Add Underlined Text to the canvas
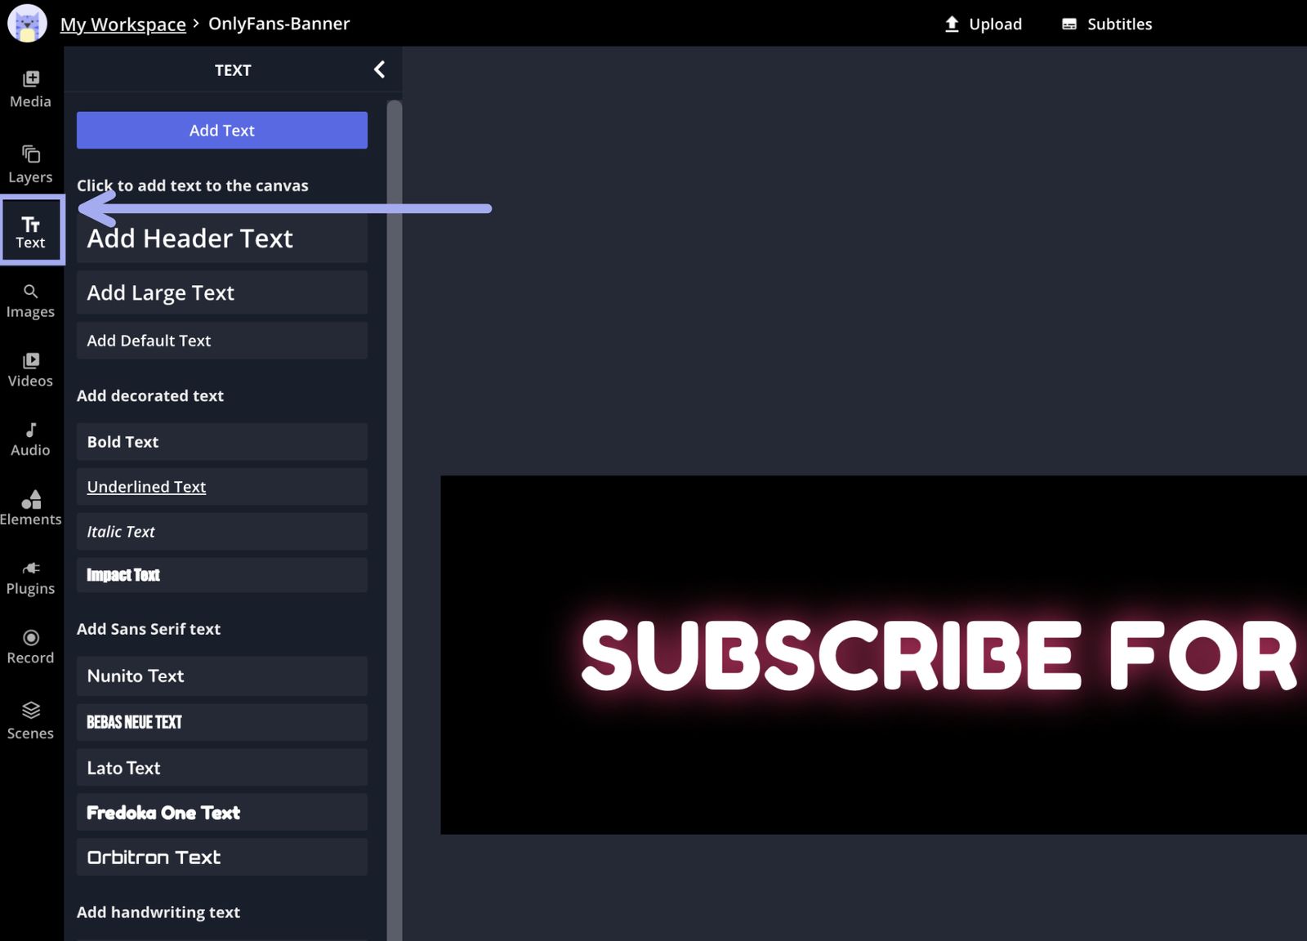This screenshot has width=1307, height=941. point(221,486)
